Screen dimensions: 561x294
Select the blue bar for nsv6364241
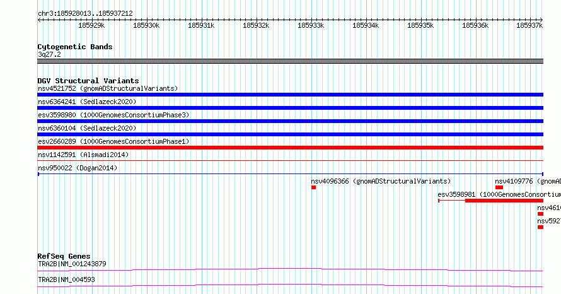290,108
